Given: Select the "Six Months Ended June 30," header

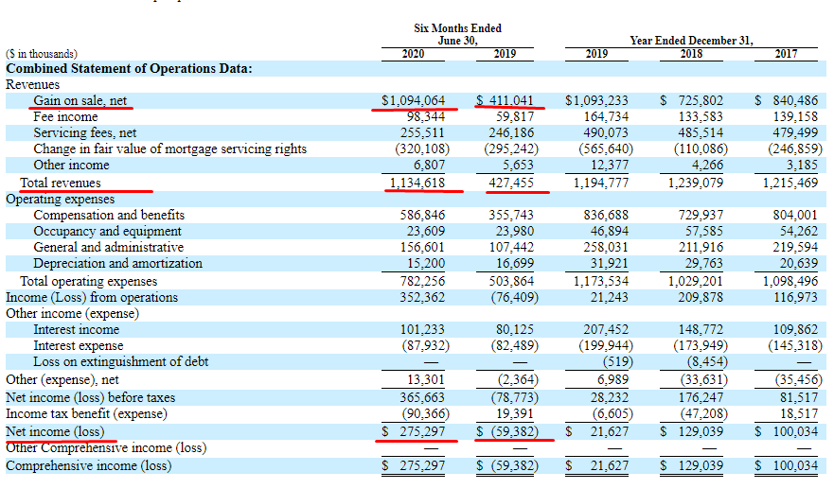Looking at the screenshot, I should coord(457,34).
